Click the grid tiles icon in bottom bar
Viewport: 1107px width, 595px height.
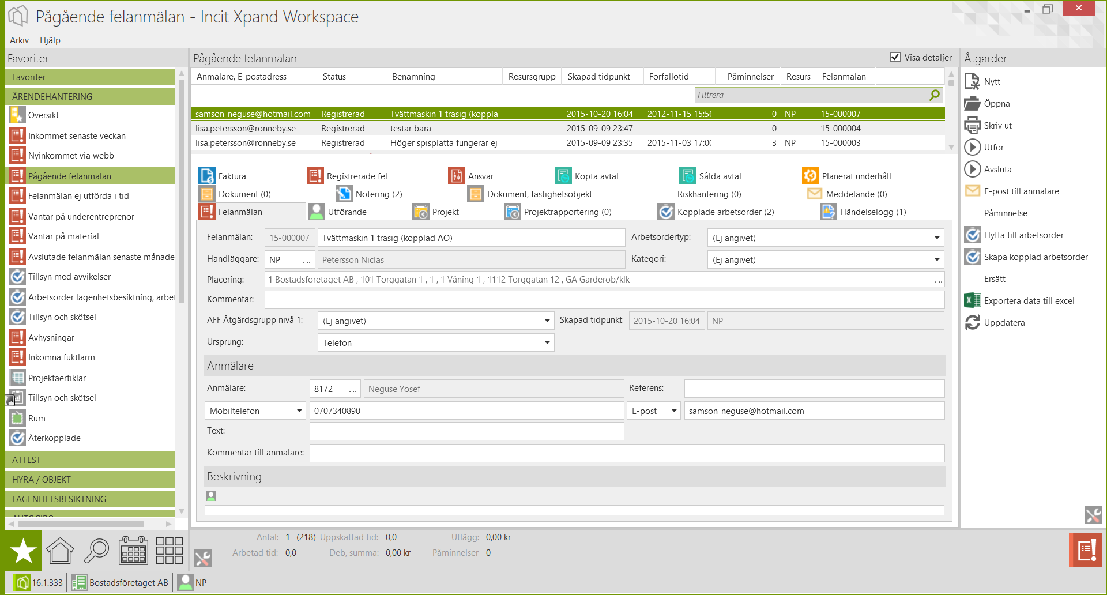point(170,551)
